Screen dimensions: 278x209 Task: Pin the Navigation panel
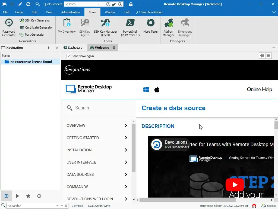point(48,48)
